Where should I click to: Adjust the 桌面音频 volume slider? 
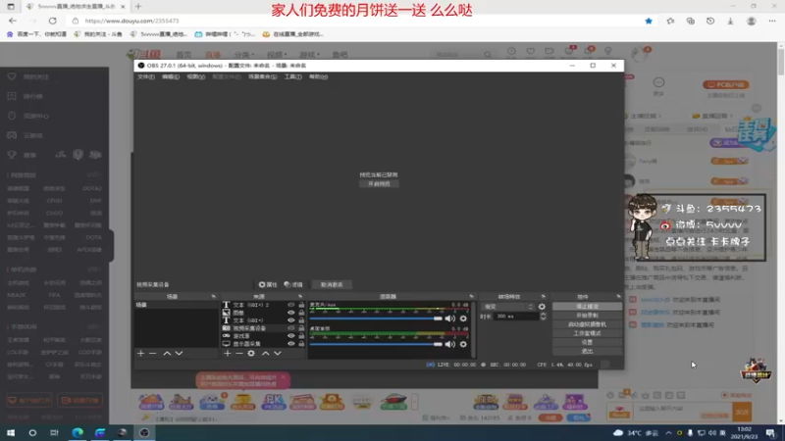pyautogui.click(x=376, y=344)
